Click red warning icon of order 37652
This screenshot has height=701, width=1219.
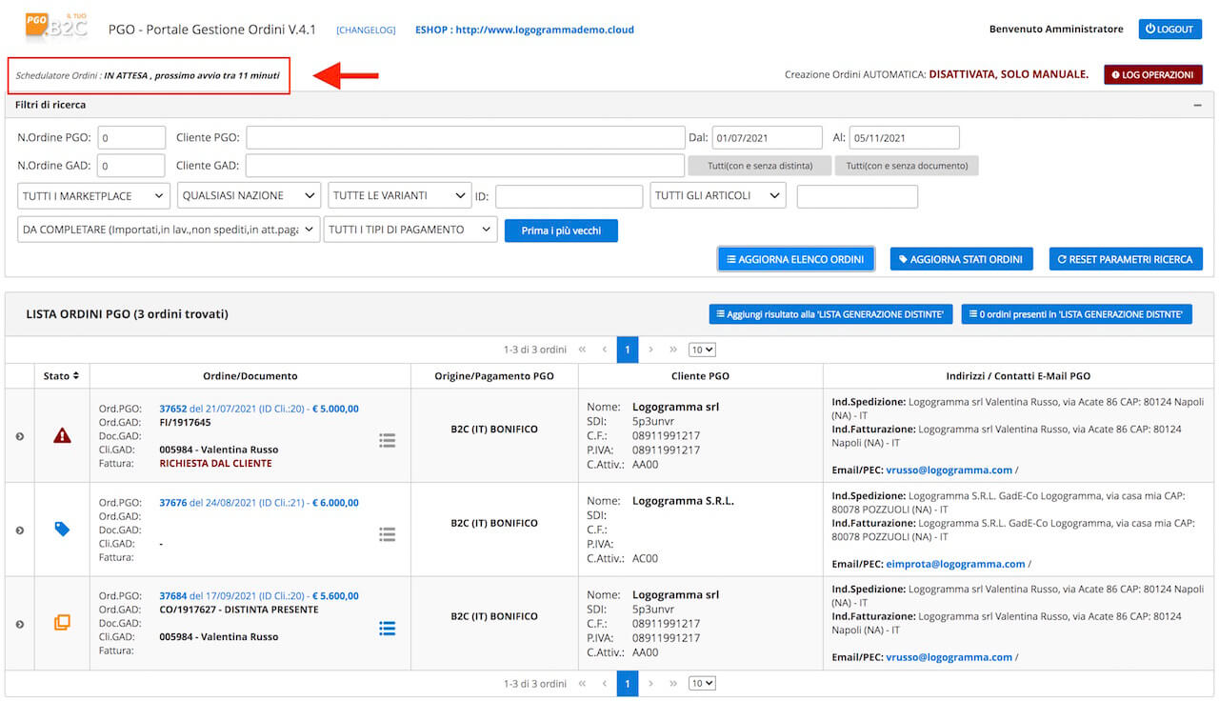coord(62,435)
